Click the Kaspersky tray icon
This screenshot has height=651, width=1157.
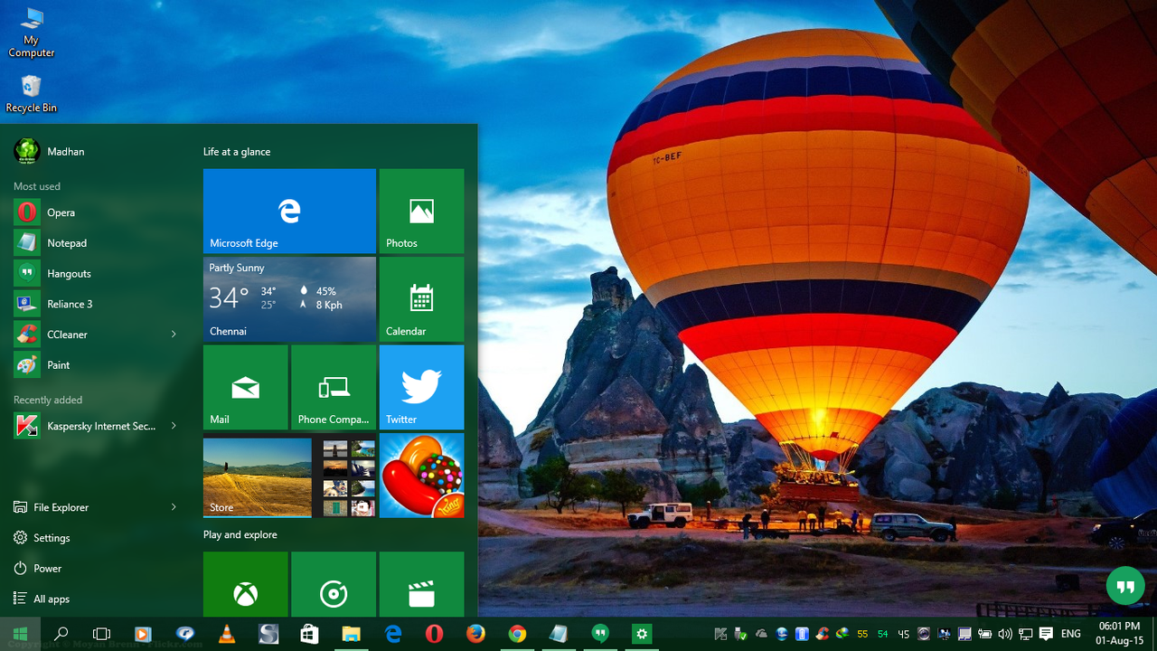coord(720,634)
